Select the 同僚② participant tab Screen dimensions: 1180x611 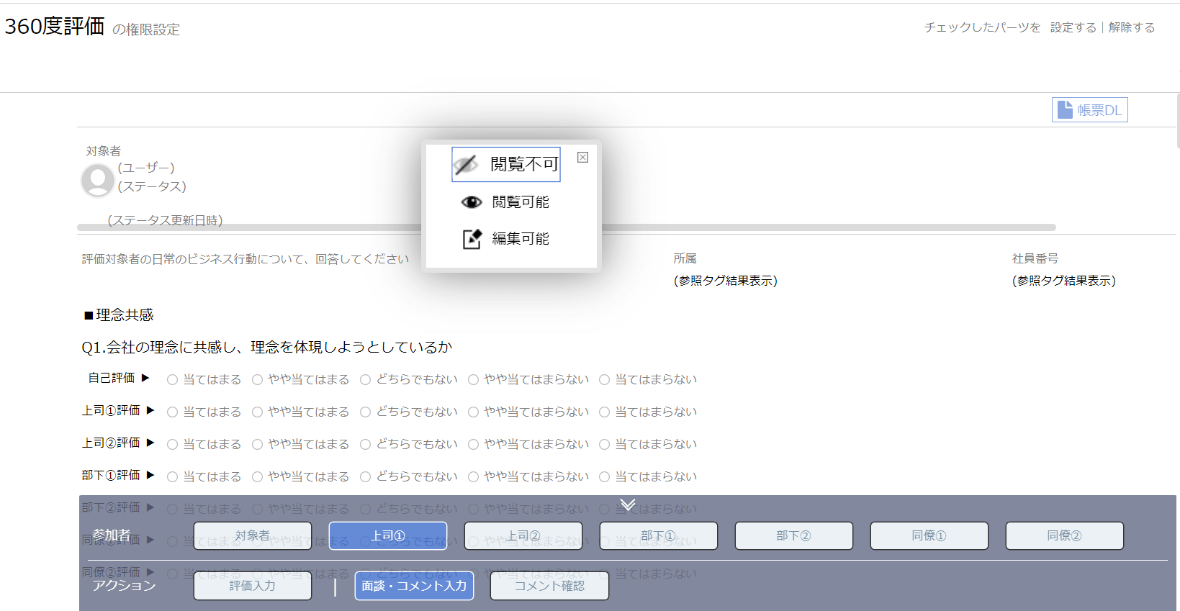point(1065,536)
